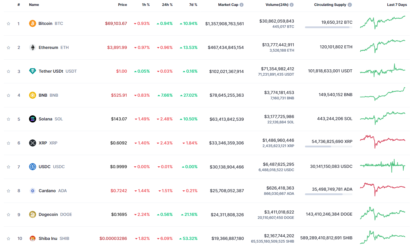
Task: Click the XRP logo icon
Action: [33, 143]
